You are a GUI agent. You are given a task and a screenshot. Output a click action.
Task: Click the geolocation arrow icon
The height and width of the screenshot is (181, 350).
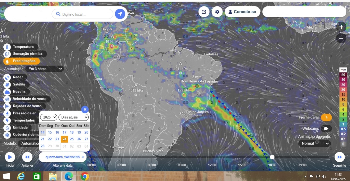120,14
